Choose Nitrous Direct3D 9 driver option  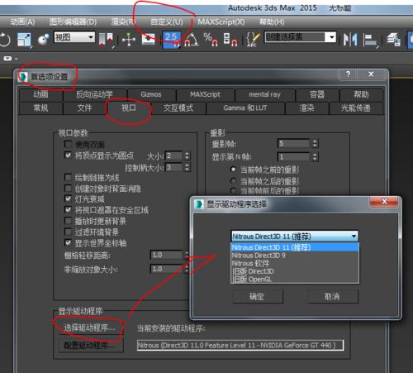295,256
